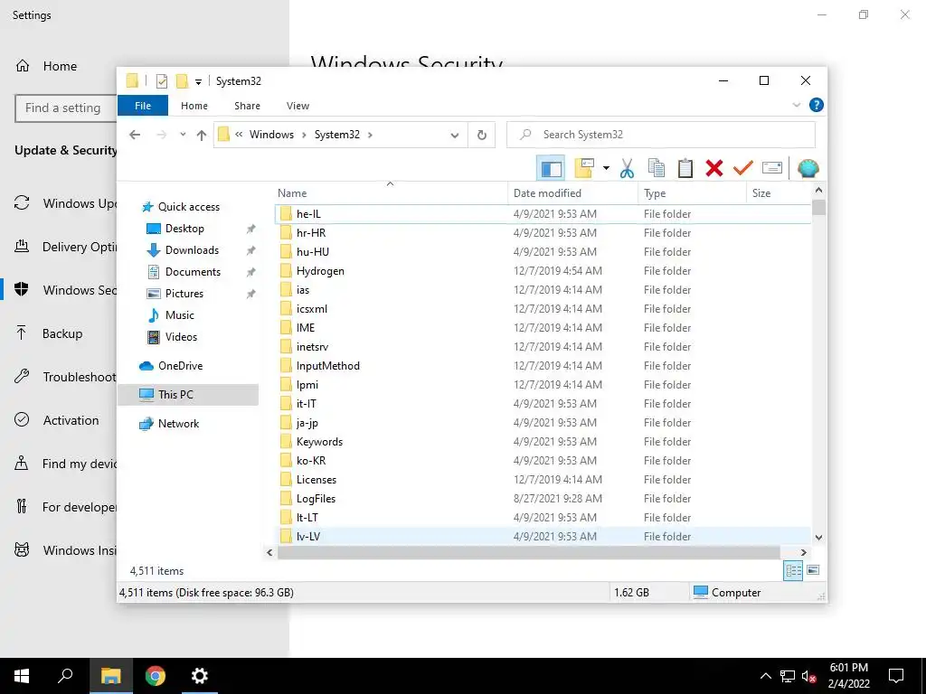Viewport: 926px width, 694px height.
Task: Select the he-IL folder
Action: click(x=308, y=214)
